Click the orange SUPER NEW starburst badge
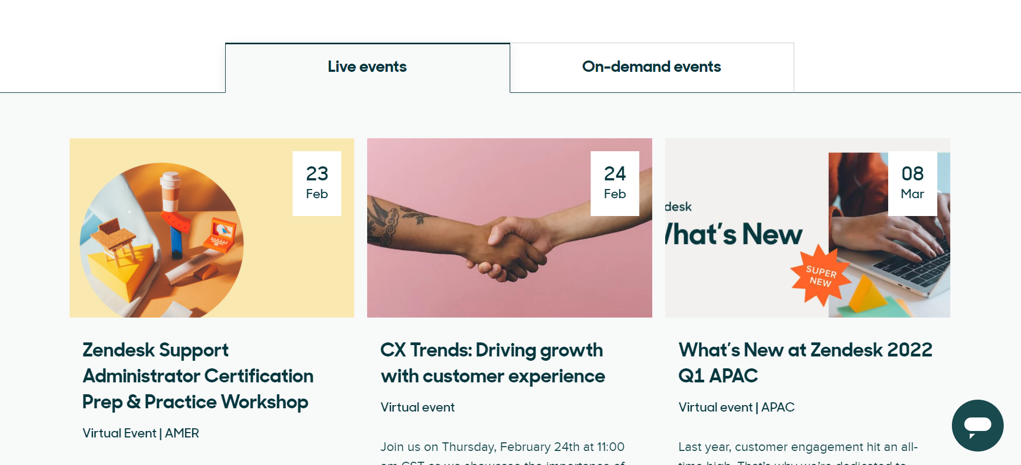The image size is (1021, 465). 820,276
